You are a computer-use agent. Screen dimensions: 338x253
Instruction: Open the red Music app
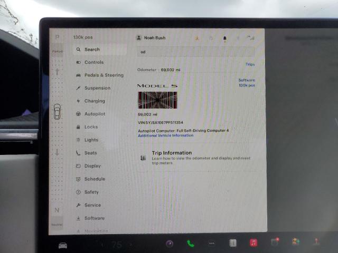tap(253, 243)
